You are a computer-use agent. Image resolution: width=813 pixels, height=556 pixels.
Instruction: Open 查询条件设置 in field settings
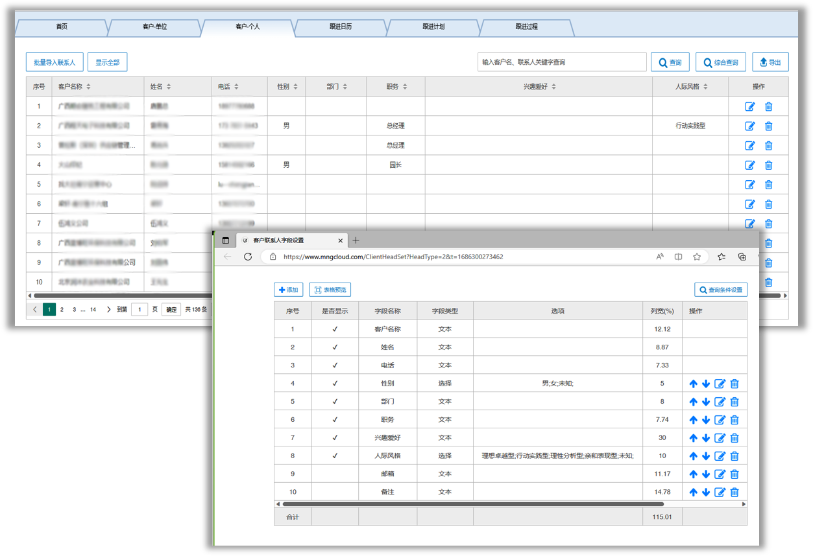720,290
